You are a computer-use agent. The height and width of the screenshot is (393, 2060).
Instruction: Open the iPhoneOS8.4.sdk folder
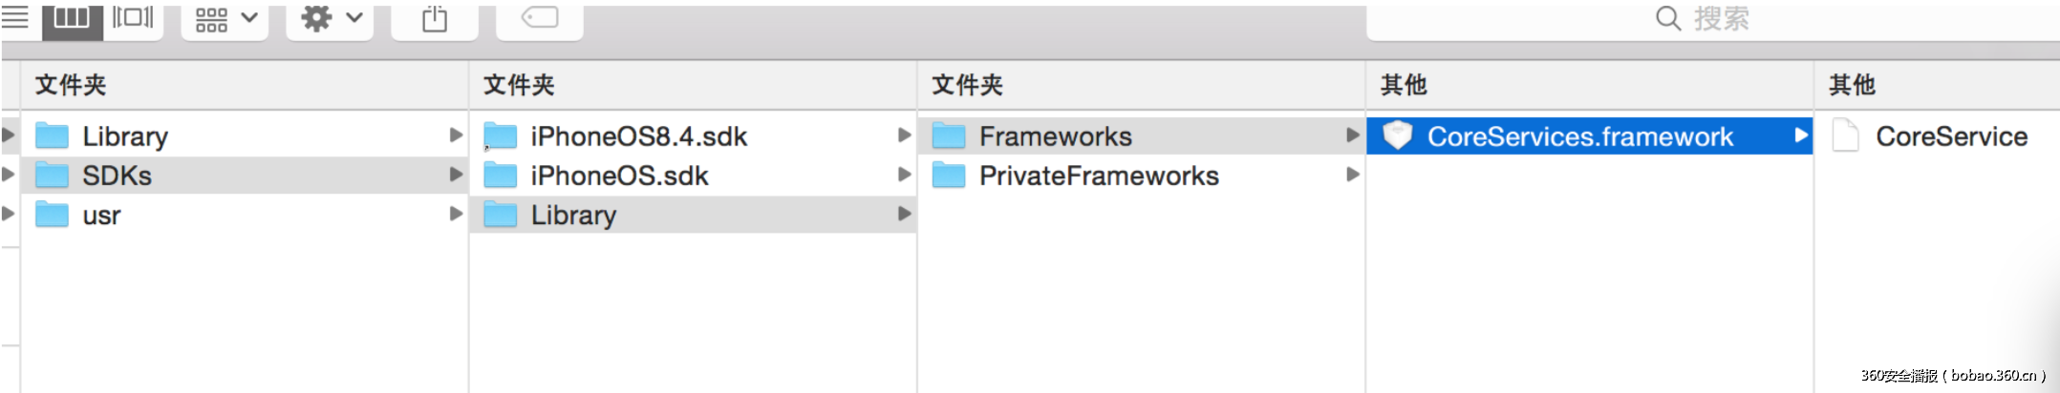638,136
